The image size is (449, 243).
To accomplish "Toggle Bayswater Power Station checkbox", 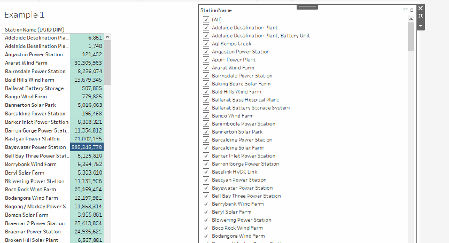I will pos(205,188).
